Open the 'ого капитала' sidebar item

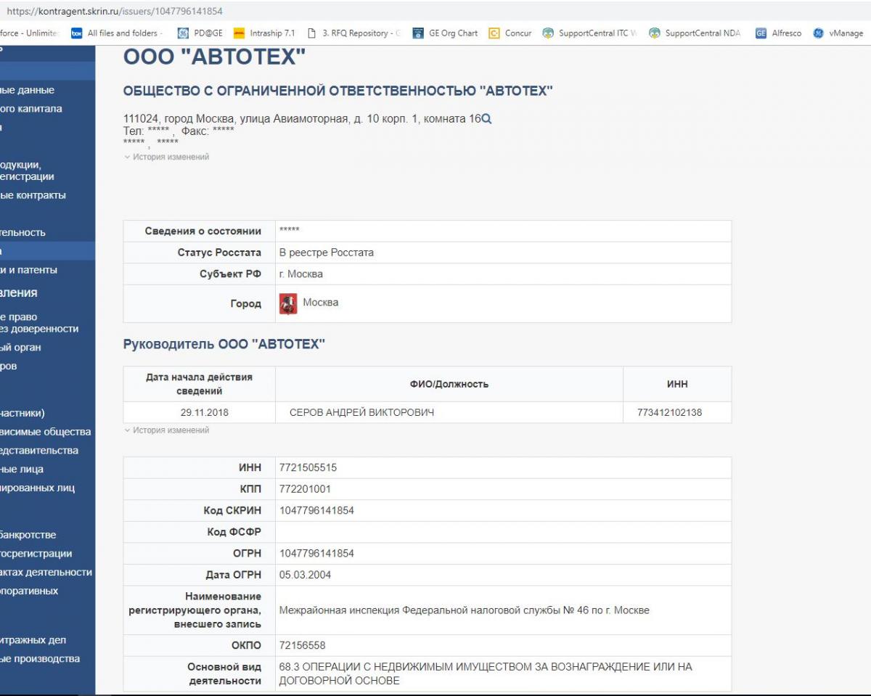pyautogui.click(x=31, y=109)
